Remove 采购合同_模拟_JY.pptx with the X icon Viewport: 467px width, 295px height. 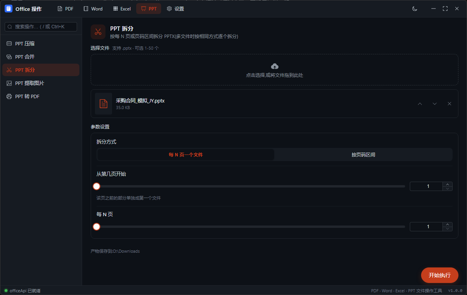pos(449,104)
